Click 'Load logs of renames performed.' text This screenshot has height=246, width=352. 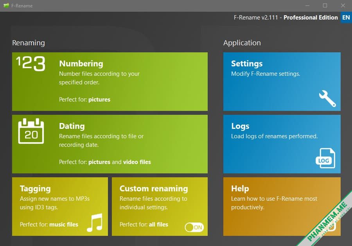coord(274,136)
